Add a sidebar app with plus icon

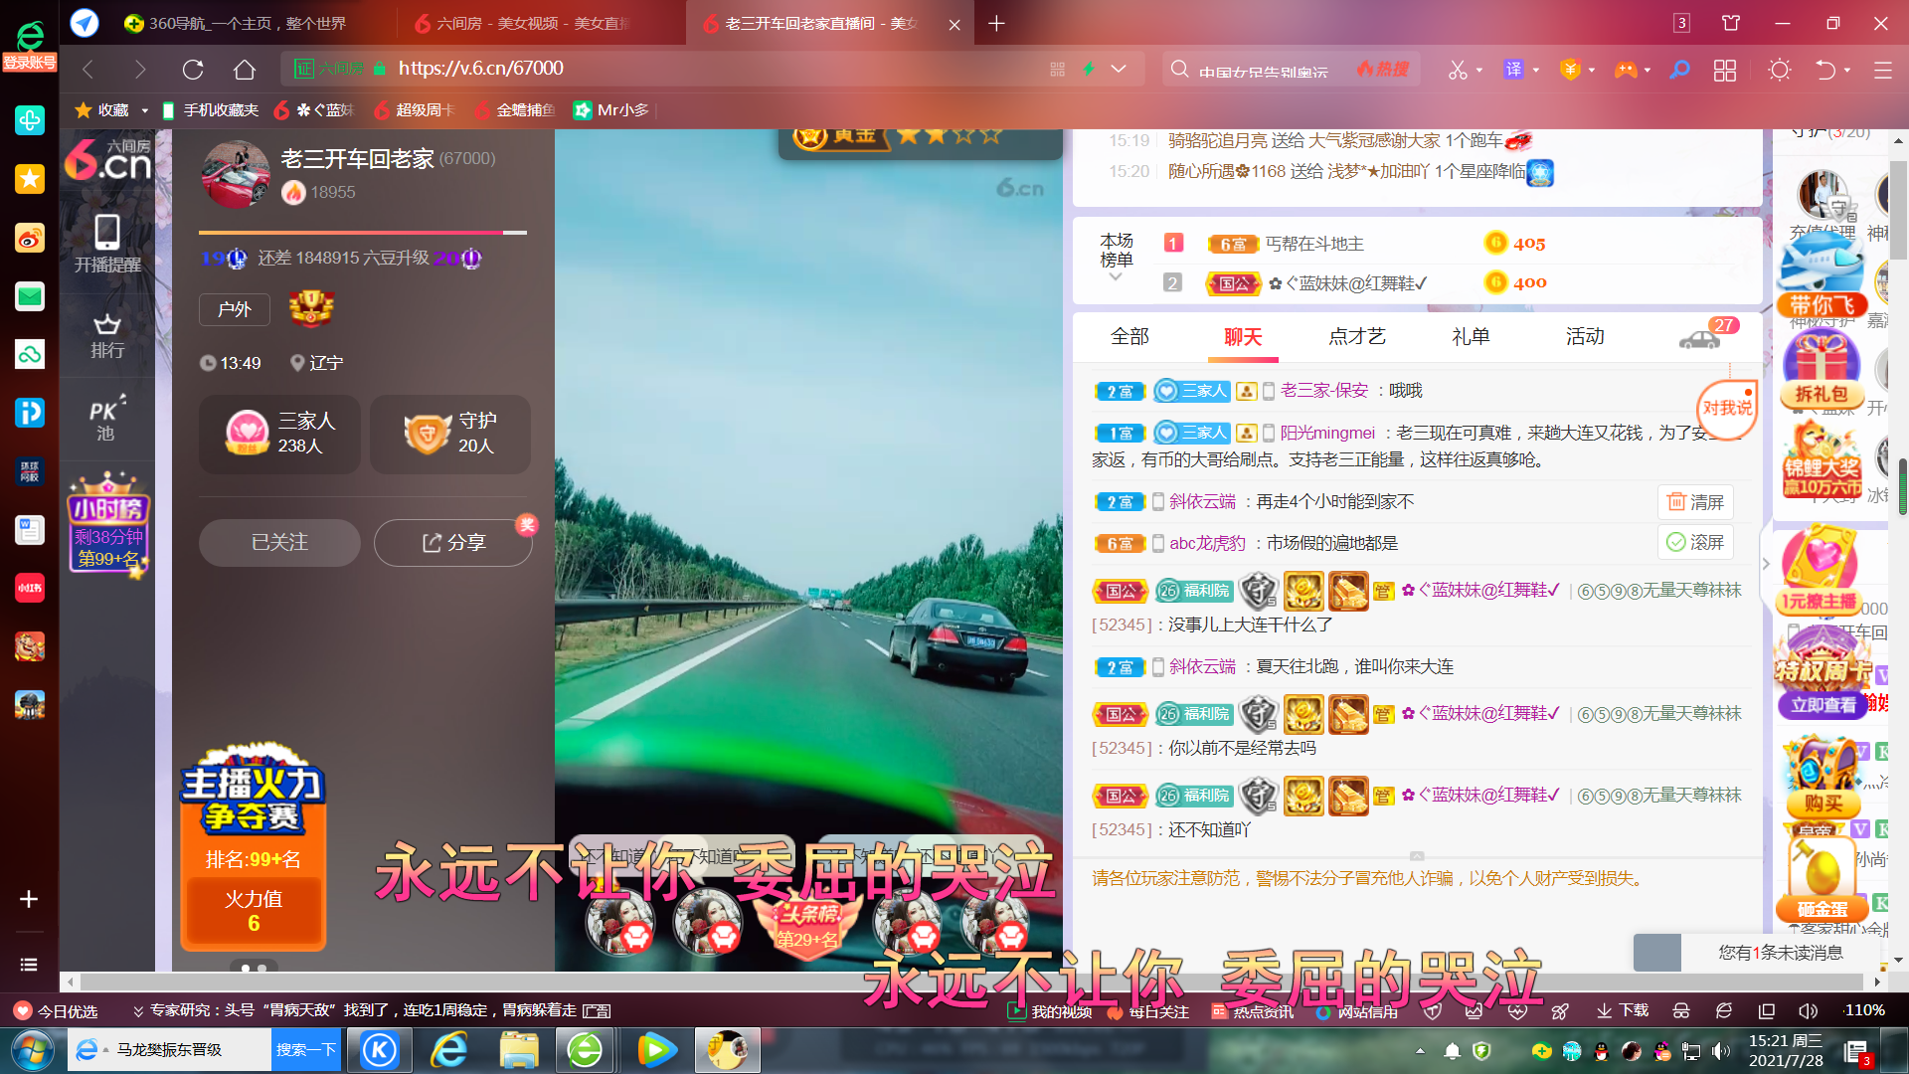coord(29,899)
